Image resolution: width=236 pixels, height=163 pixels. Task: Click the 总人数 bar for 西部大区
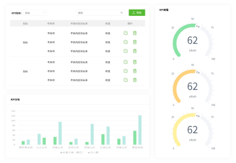pos(92,134)
